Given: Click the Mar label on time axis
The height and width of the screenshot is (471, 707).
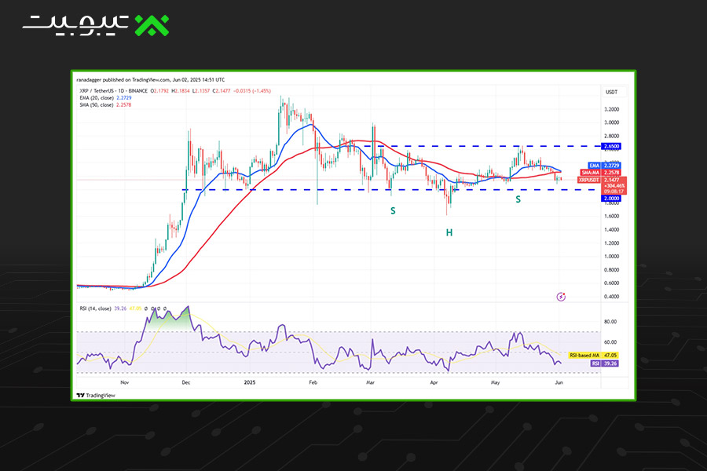Looking at the screenshot, I should pyautogui.click(x=370, y=382).
